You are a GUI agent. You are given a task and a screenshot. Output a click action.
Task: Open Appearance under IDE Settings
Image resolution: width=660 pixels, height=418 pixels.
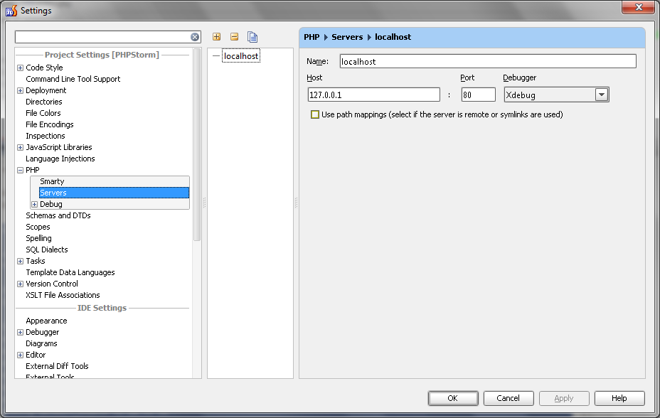click(x=46, y=321)
